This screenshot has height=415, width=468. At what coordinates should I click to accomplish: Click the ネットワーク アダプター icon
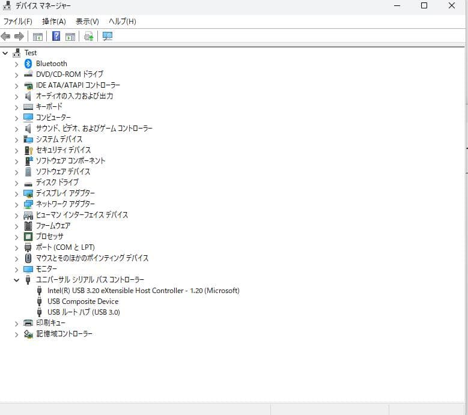click(x=28, y=204)
